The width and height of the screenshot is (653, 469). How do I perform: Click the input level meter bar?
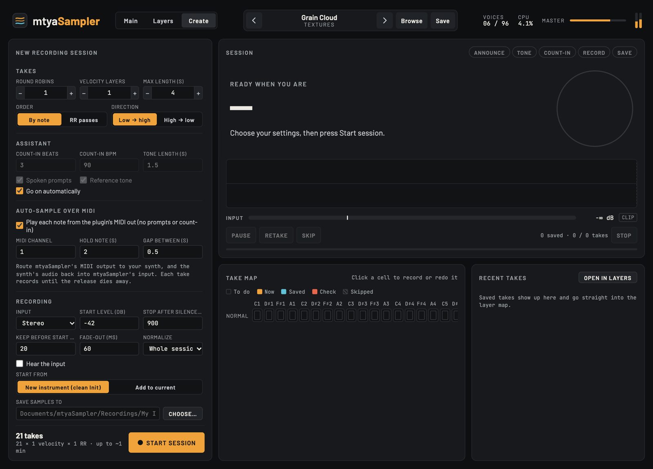point(412,218)
